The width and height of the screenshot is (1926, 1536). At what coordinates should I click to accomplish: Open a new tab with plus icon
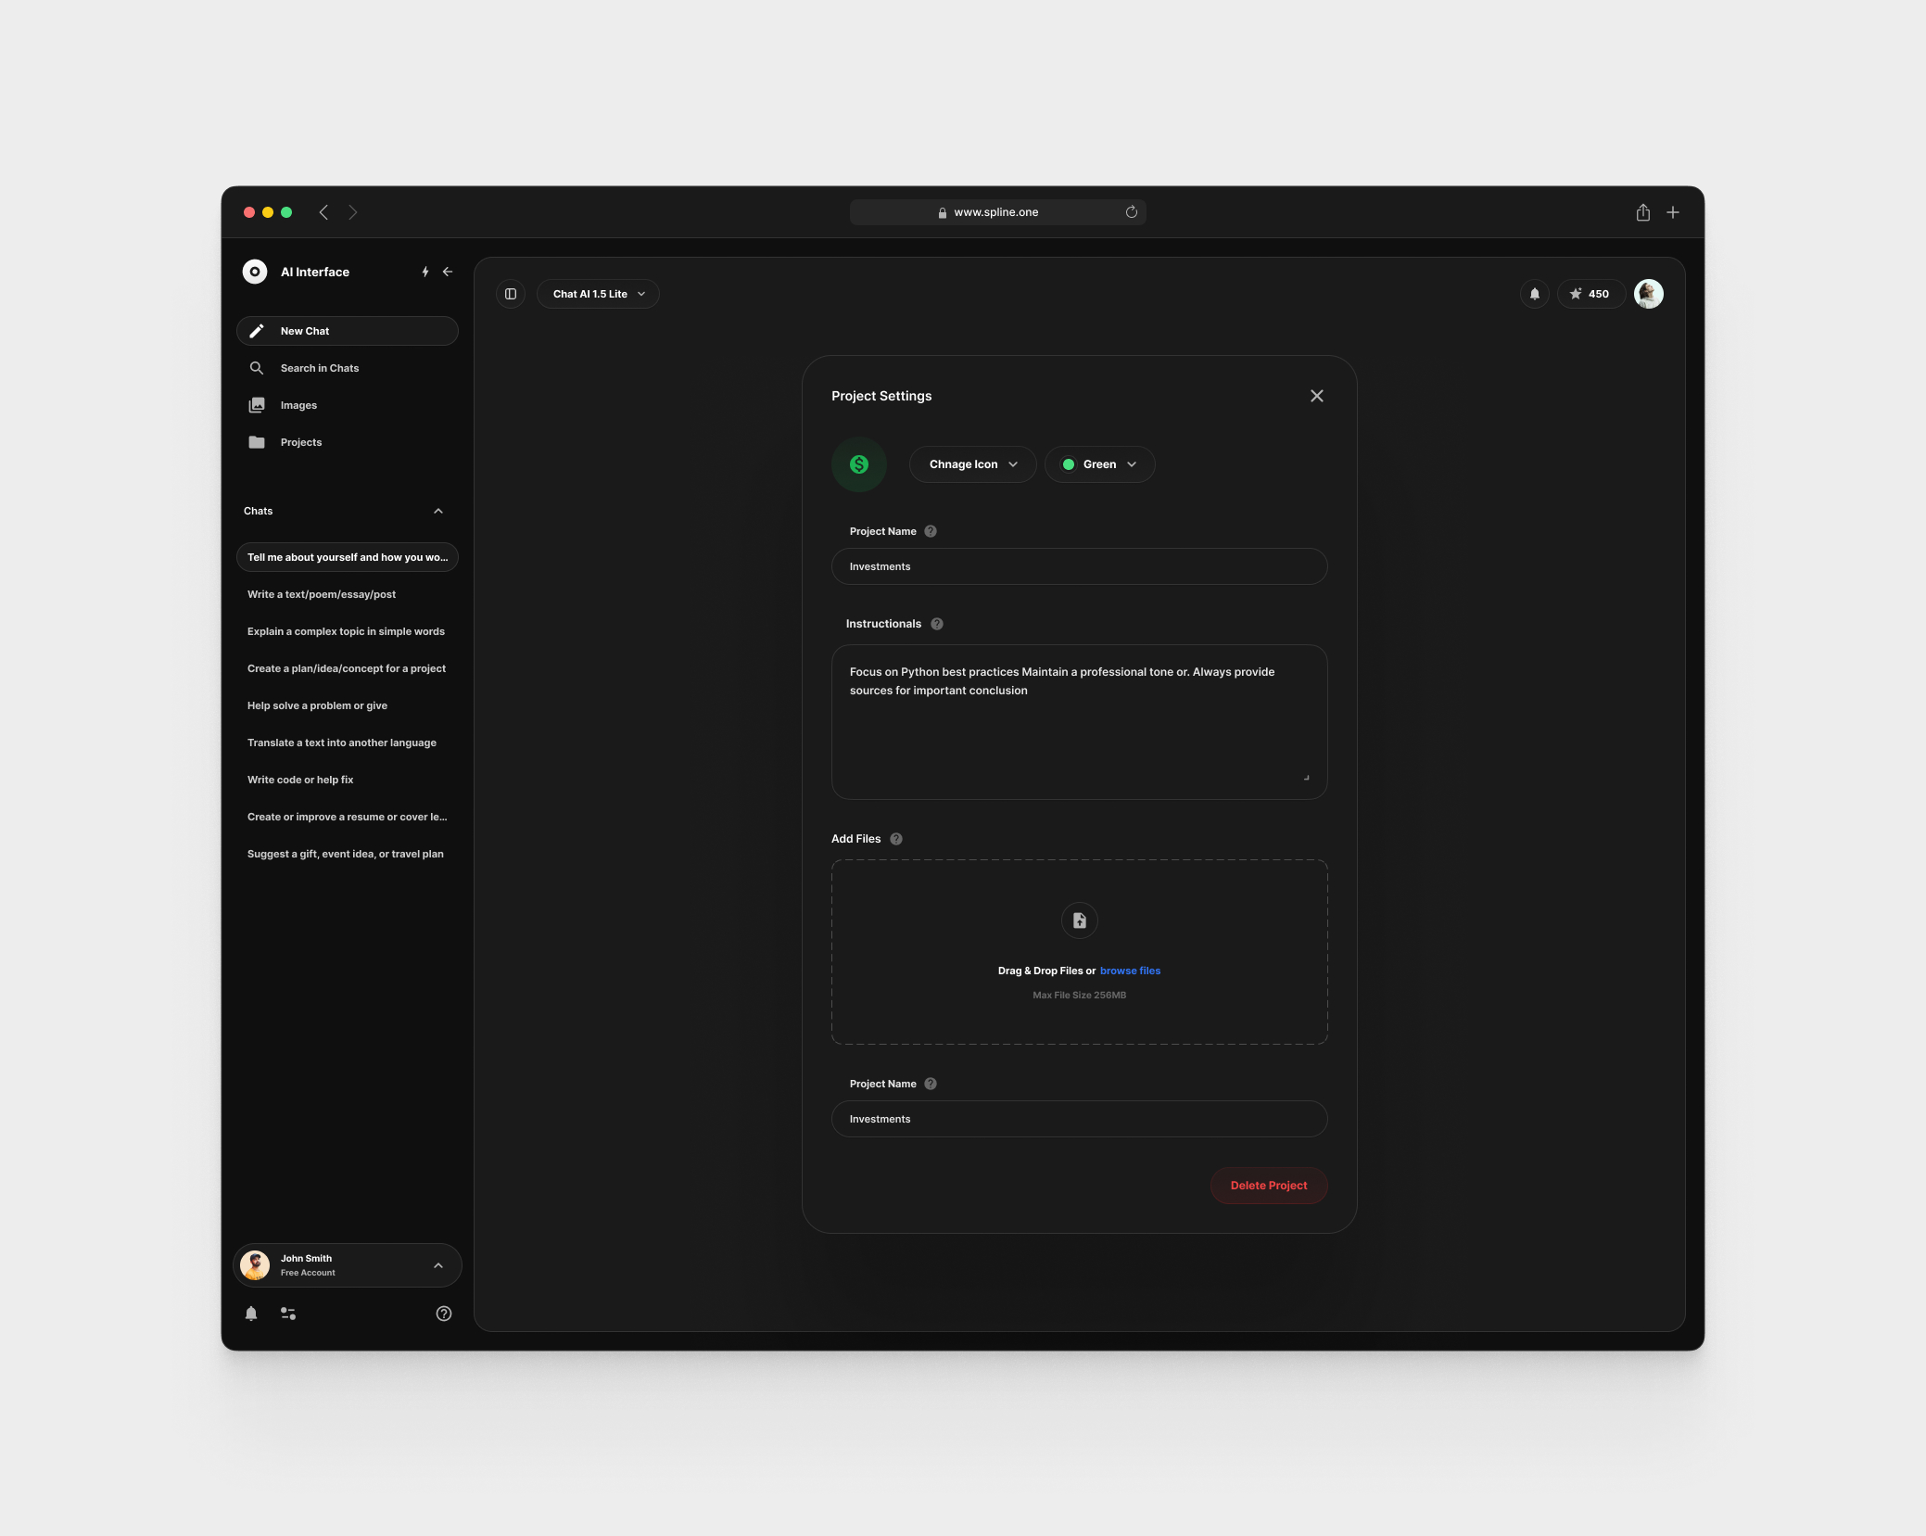tap(1673, 212)
